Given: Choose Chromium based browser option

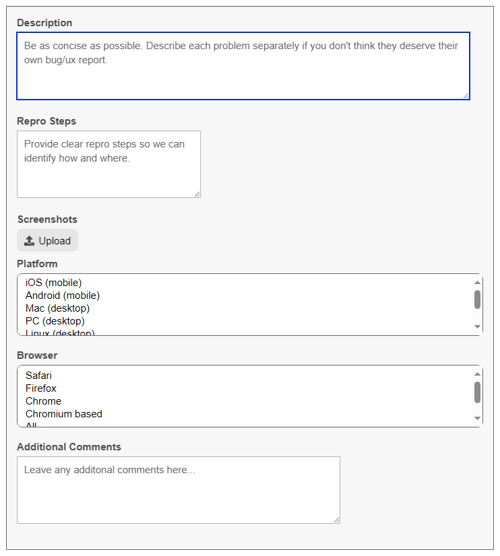Looking at the screenshot, I should 64,414.
